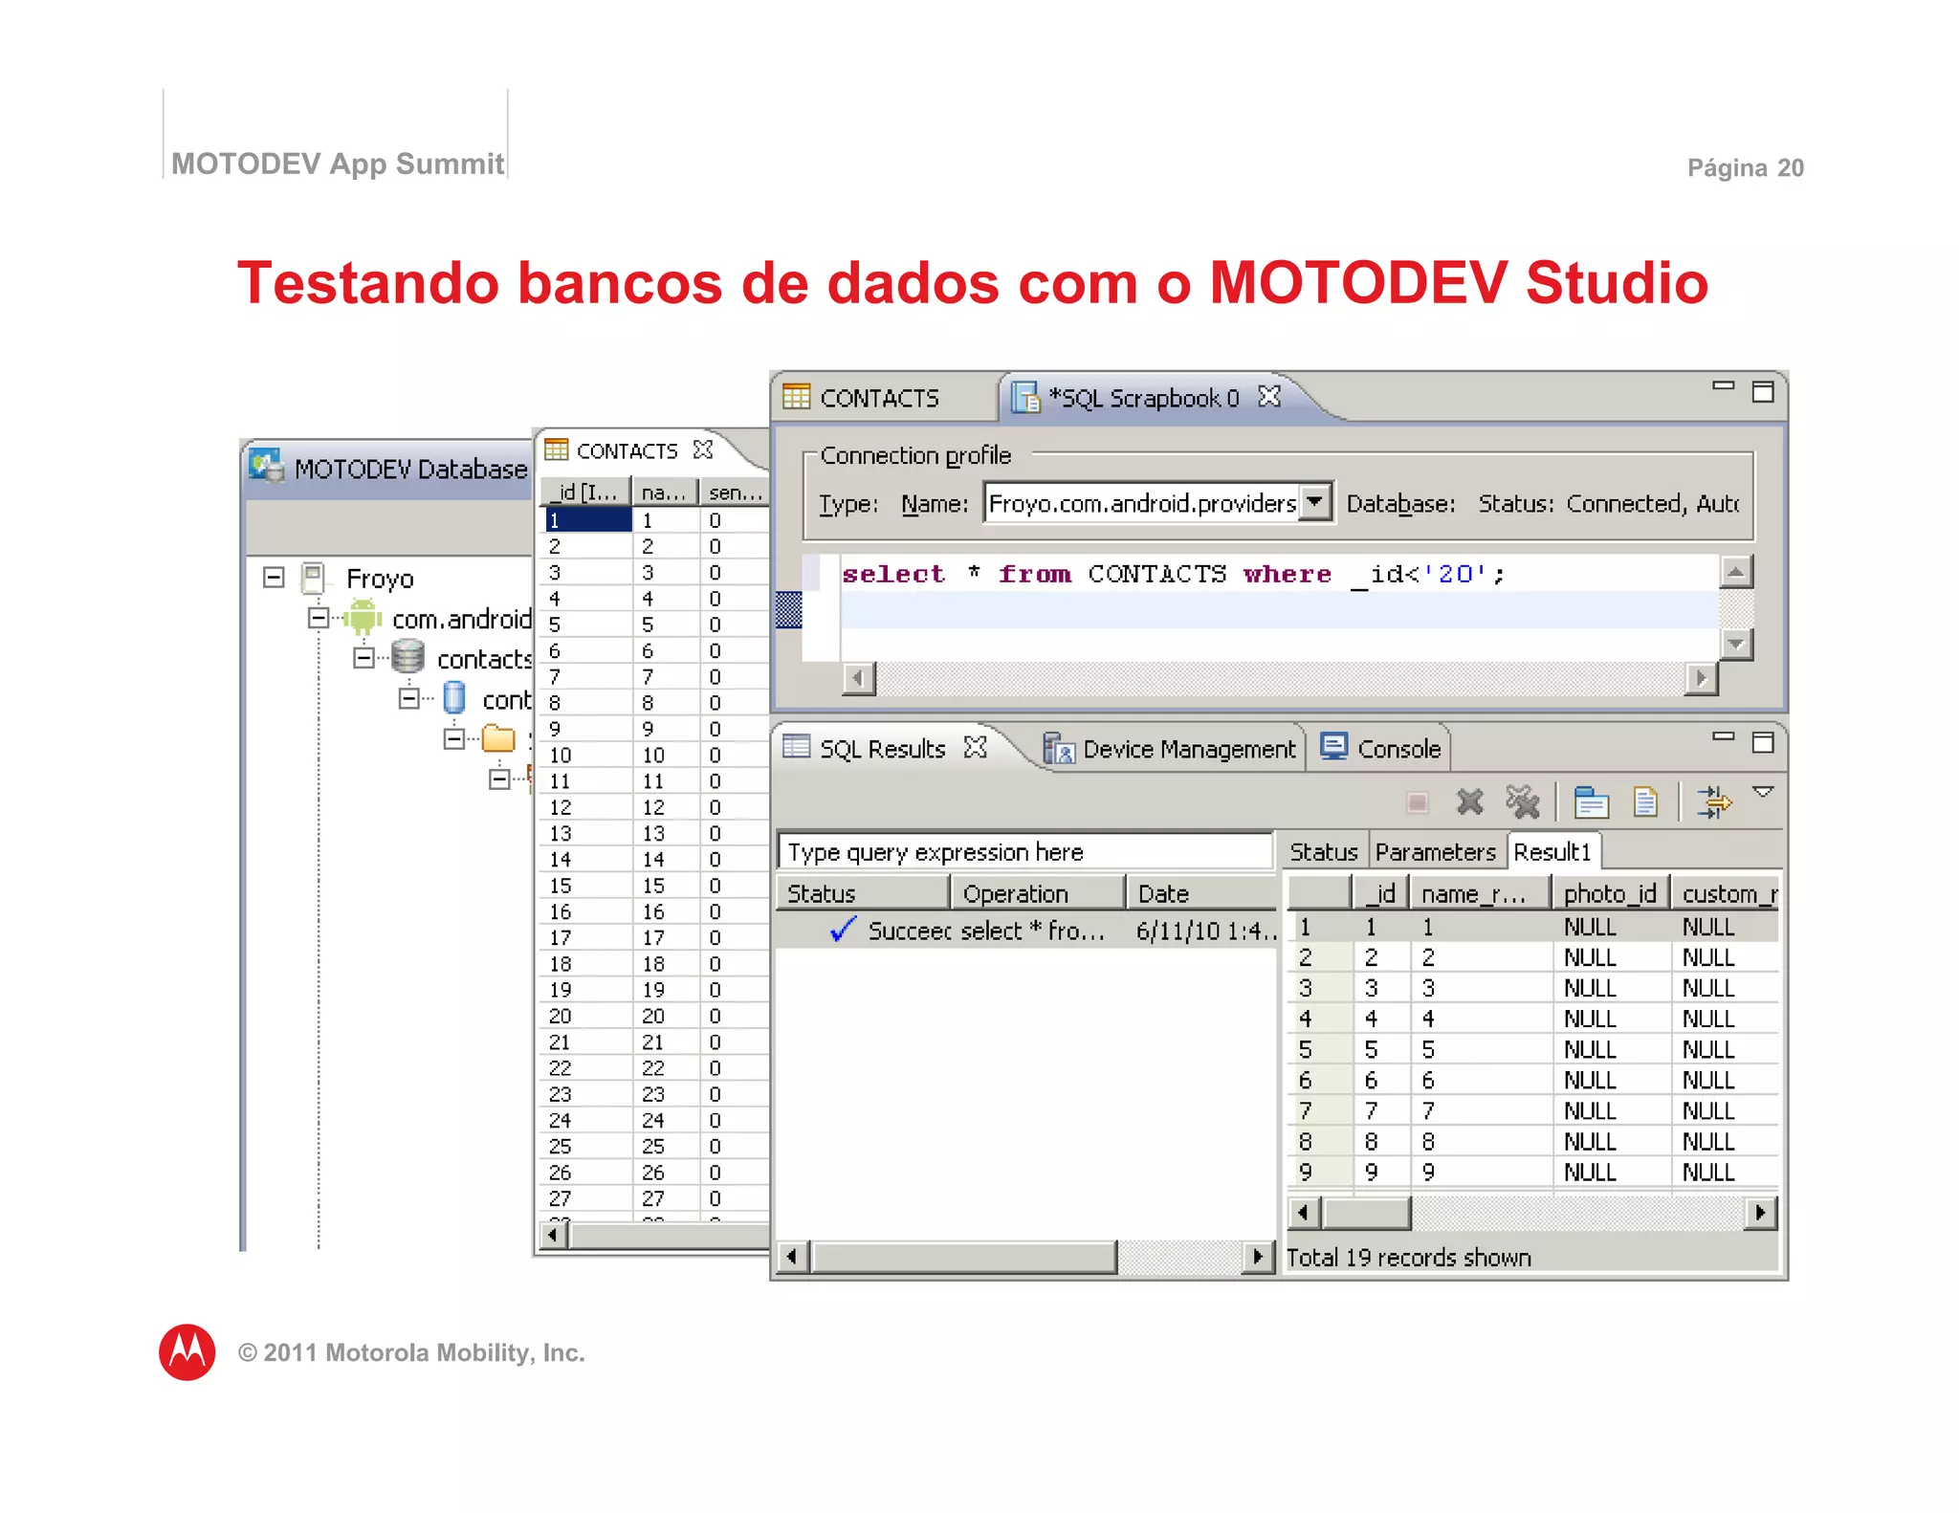This screenshot has height=1513, width=1959.
Task: Click the '6/11/10 1:4..' date cell
Action: coord(1205,931)
